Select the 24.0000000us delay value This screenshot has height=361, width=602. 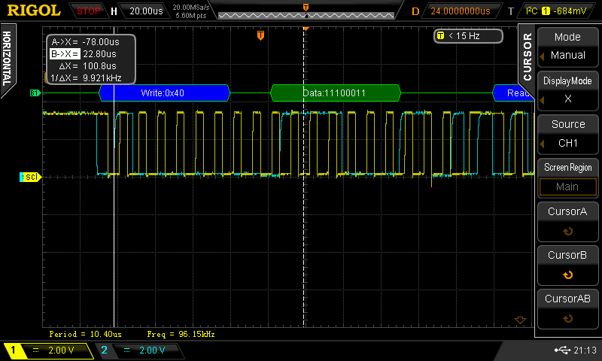click(x=461, y=11)
